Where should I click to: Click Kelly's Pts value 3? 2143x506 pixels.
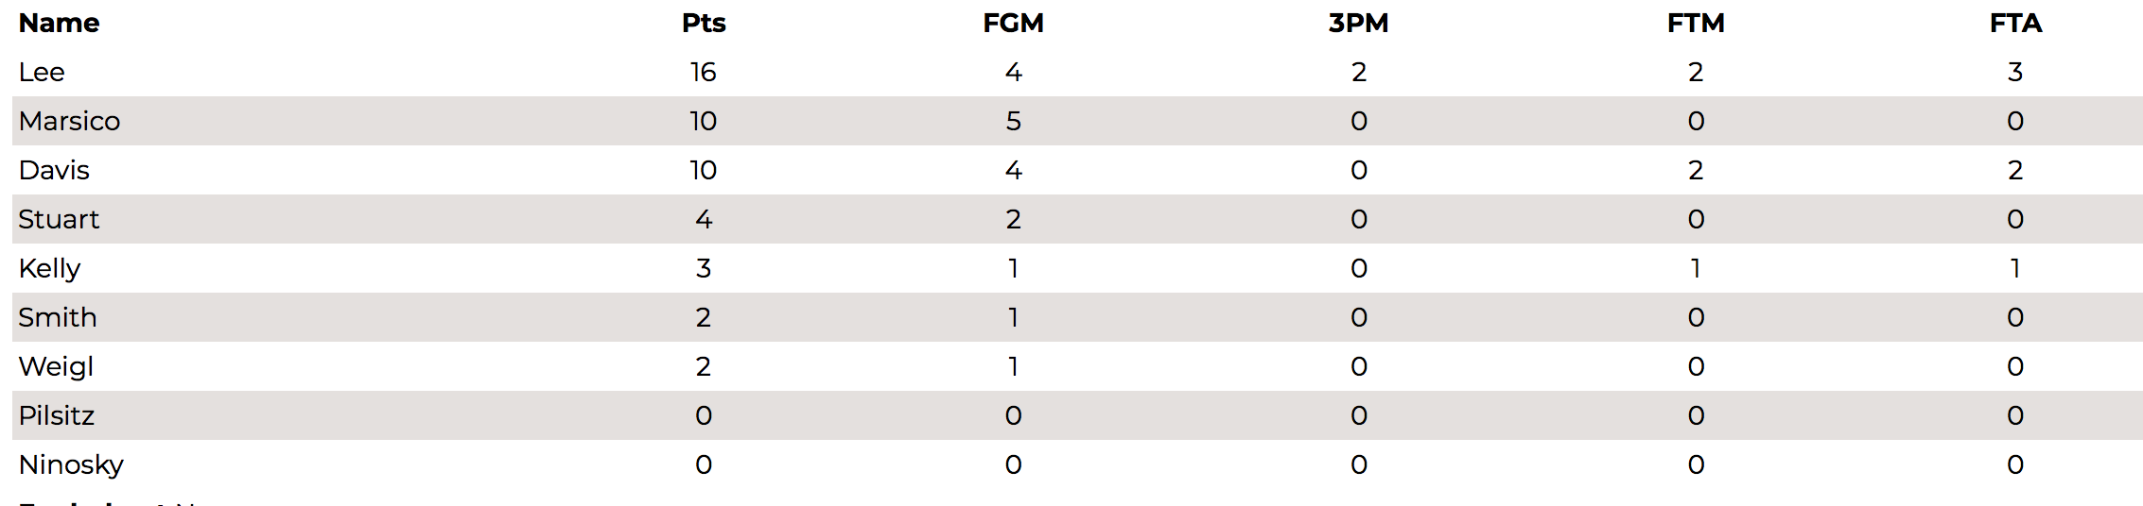point(704,268)
